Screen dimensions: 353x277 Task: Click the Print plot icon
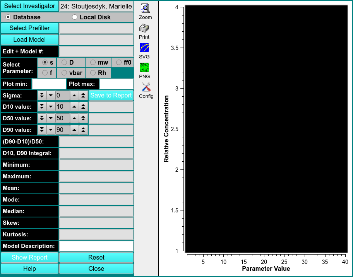[144, 29]
